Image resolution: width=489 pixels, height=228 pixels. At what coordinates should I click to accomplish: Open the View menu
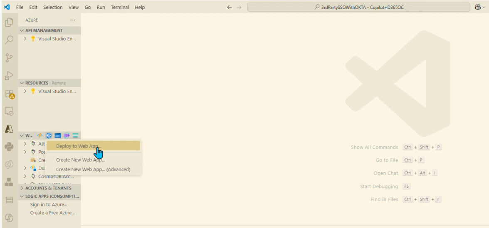[74, 7]
